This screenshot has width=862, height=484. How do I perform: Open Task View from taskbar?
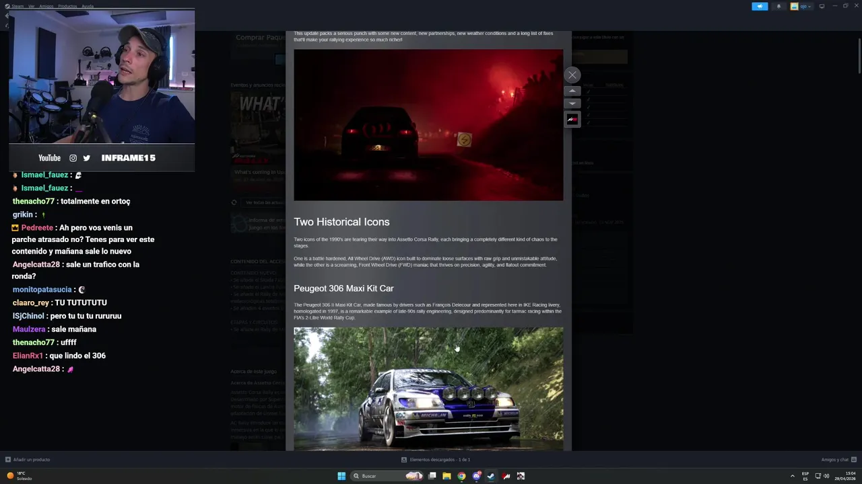pyautogui.click(x=432, y=476)
